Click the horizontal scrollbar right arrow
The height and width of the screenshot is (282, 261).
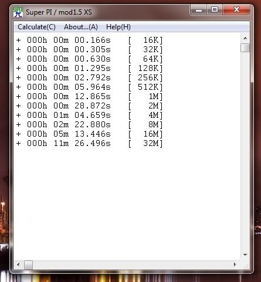(235, 265)
